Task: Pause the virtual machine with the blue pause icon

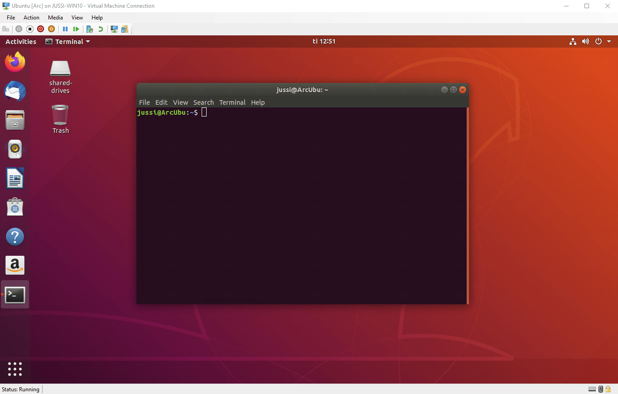Action: (65, 29)
